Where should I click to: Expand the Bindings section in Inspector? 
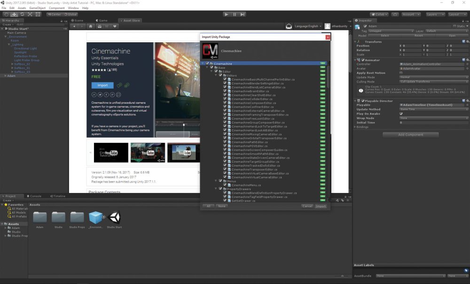tap(355, 127)
